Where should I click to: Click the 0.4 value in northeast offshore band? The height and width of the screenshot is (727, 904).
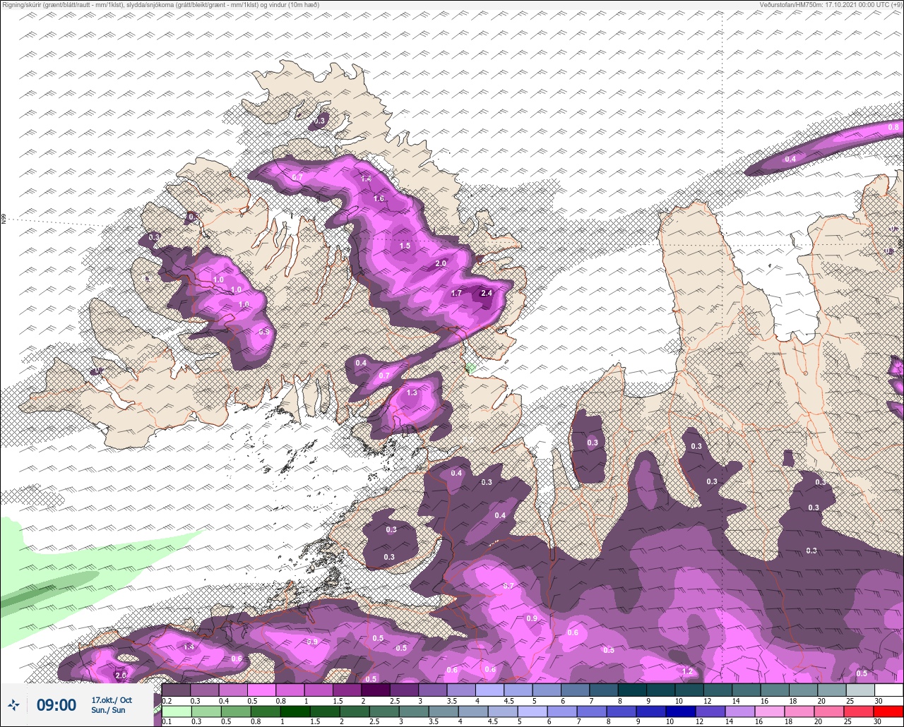click(x=790, y=159)
